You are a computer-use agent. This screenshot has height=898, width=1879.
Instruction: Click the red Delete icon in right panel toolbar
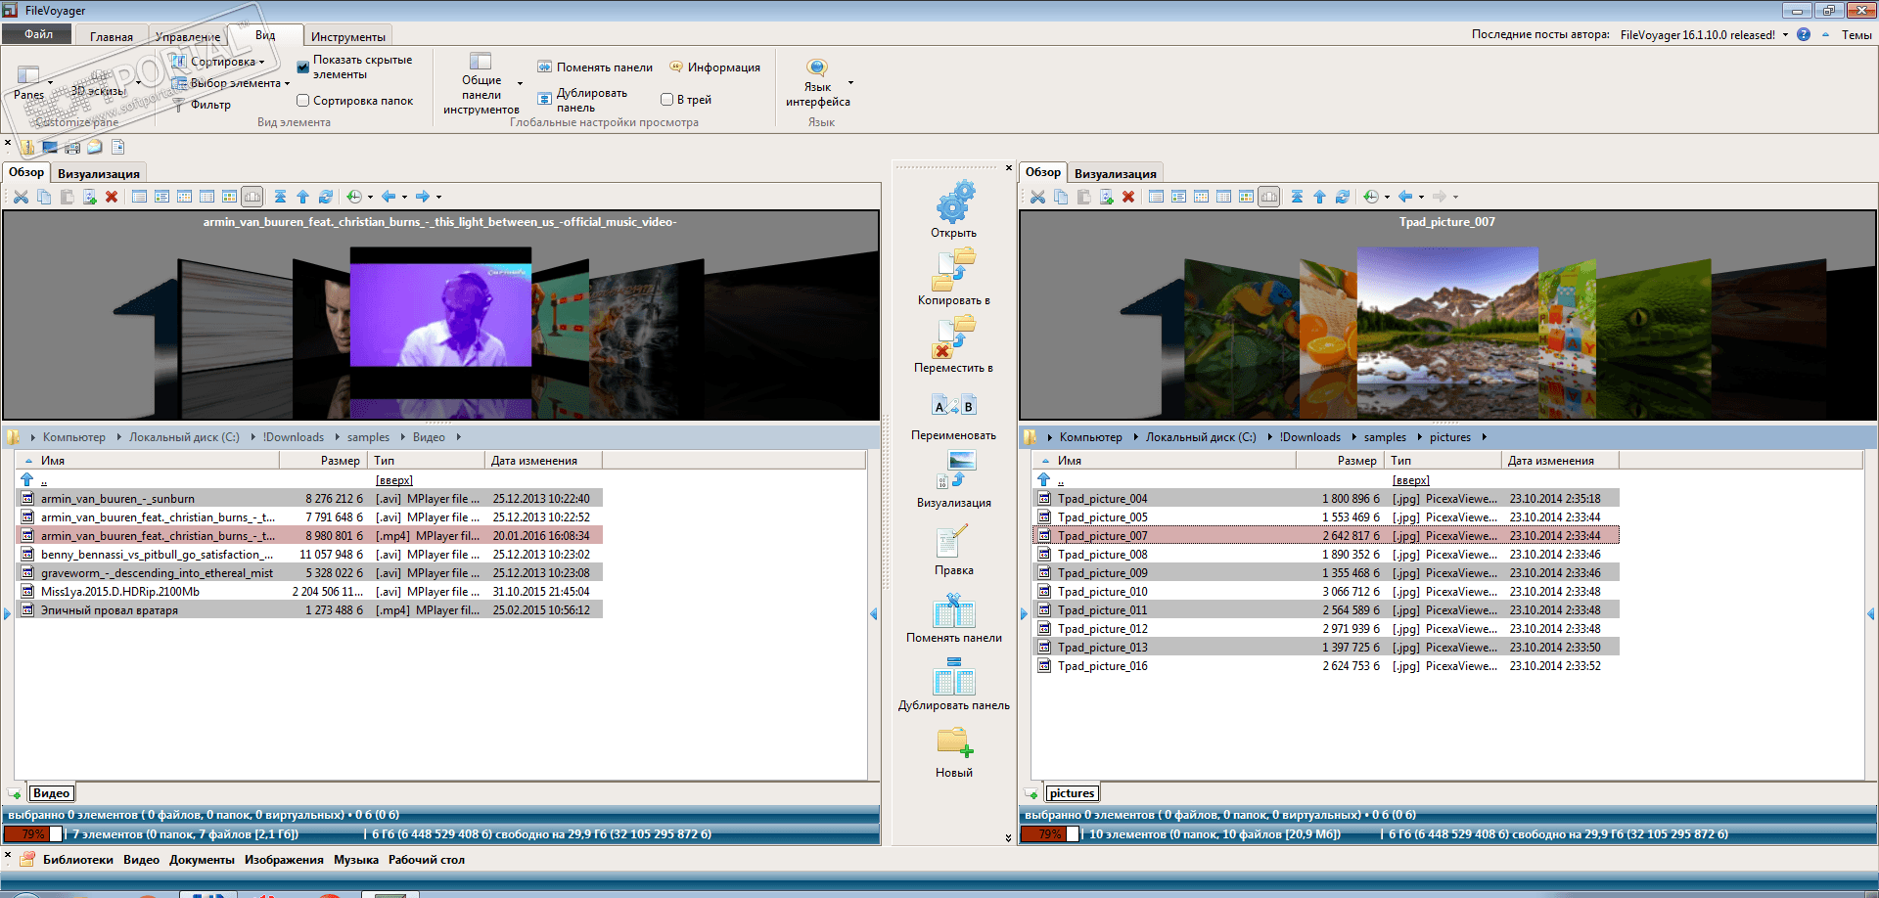[1128, 197]
